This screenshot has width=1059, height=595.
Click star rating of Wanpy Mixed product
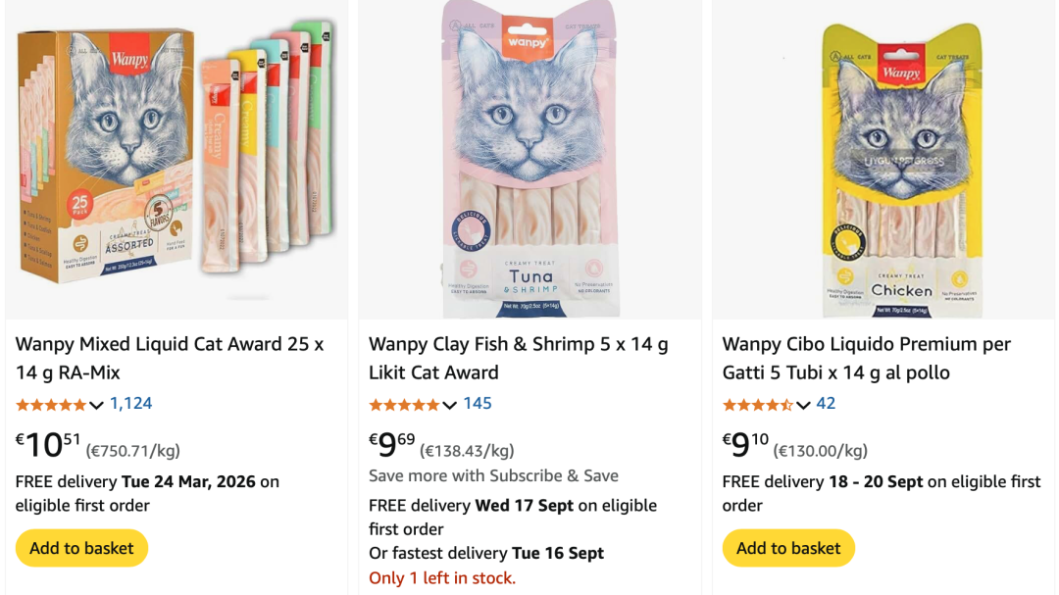point(51,404)
